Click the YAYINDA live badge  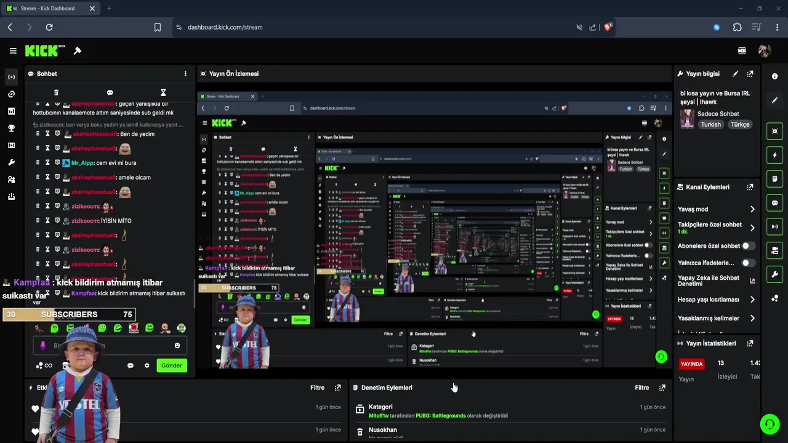click(691, 364)
